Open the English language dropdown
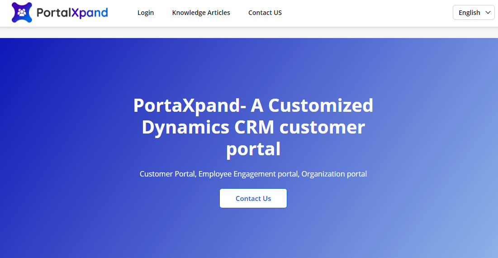This screenshot has height=258, width=498. pos(473,13)
